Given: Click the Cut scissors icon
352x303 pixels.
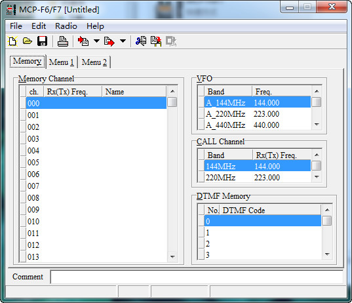Looking at the screenshot, I should (x=141, y=41).
